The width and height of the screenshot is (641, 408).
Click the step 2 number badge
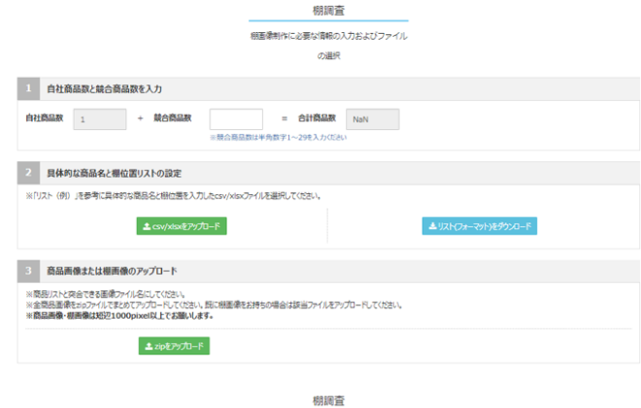28,174
